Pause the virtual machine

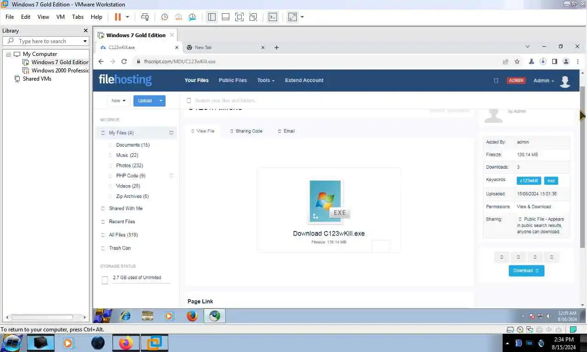(x=118, y=17)
